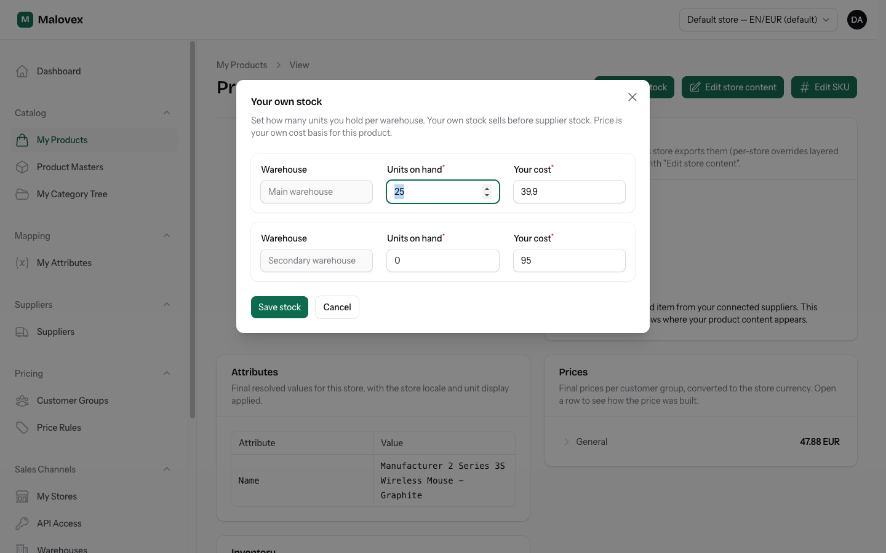The image size is (886, 553).
Task: Open Price Rules tag icon
Action: (22, 428)
